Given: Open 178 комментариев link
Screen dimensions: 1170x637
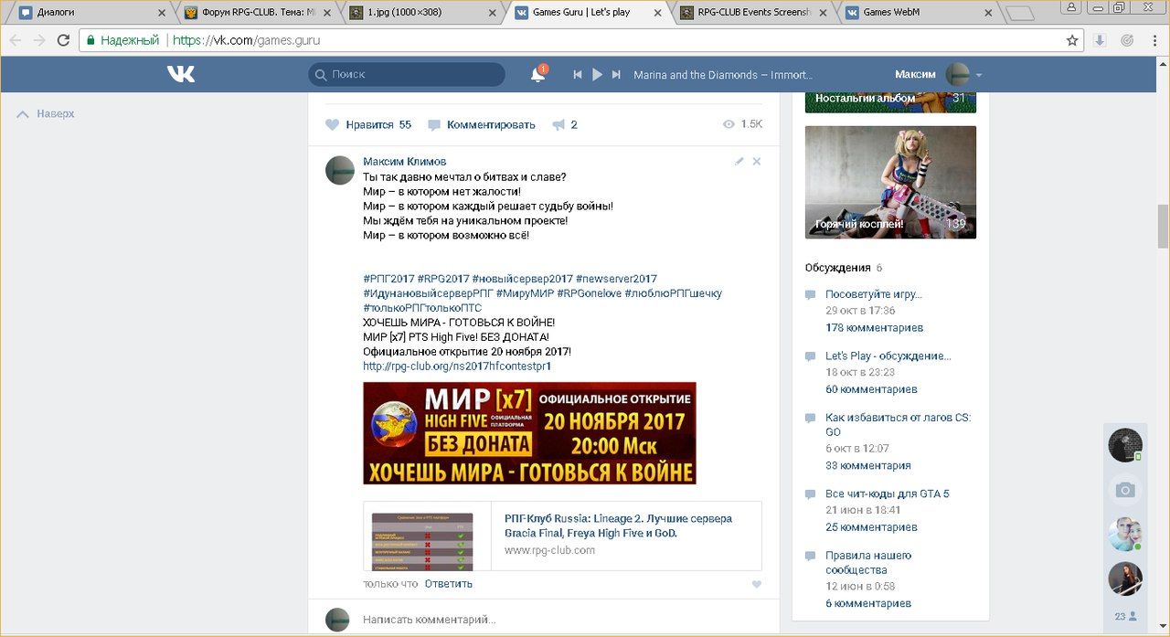Looking at the screenshot, I should coord(875,327).
